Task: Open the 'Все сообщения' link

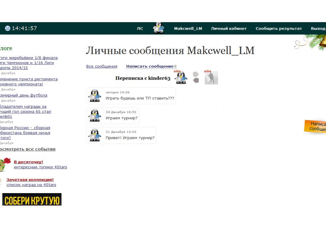Action: 101,66
